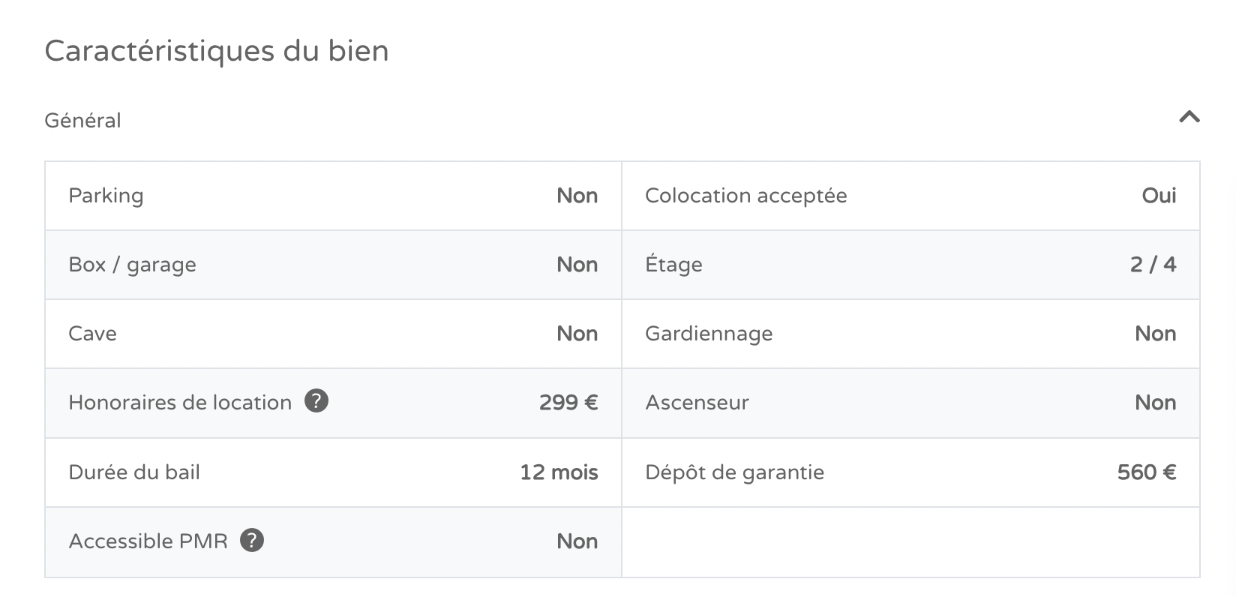This screenshot has height=597, width=1236.
Task: Collapse the Général section chevron
Action: (1189, 117)
